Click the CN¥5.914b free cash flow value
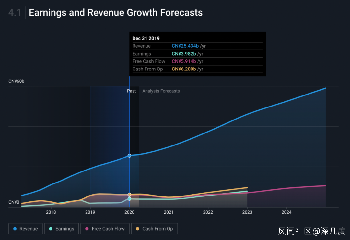 click(184, 61)
